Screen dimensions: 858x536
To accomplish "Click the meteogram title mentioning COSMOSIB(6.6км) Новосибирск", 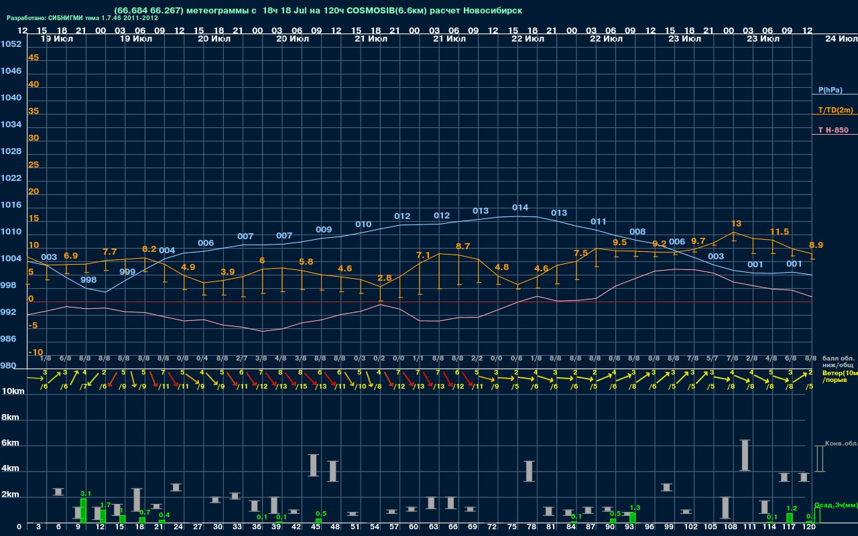I will point(318,11).
